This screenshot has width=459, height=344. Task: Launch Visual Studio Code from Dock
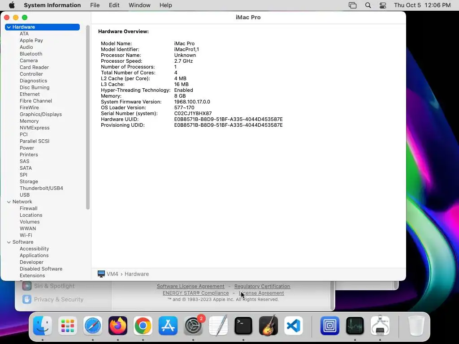tap(294, 326)
